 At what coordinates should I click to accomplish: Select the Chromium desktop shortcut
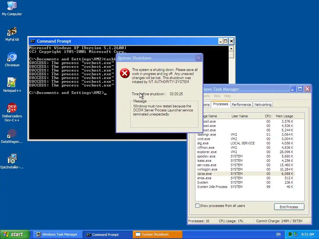[12, 59]
